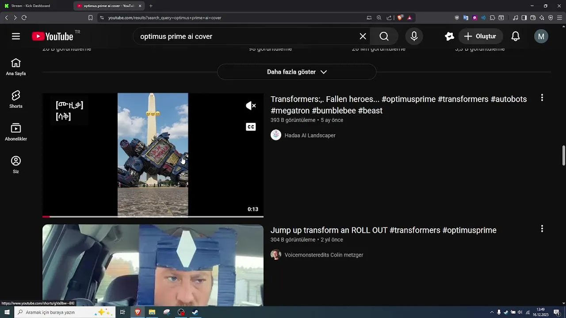Share this page via the address bar icon

click(389, 18)
